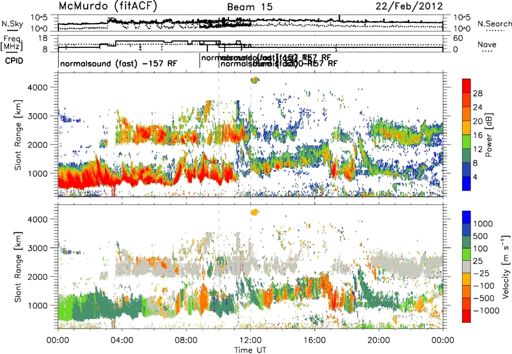This screenshot has height=354, width=512.
Task: Click the 'Power [dB]' colorbar label
Action: click(488, 135)
